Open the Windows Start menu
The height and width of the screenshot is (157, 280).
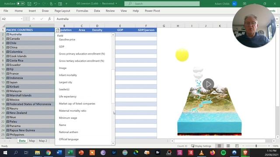point(5,153)
